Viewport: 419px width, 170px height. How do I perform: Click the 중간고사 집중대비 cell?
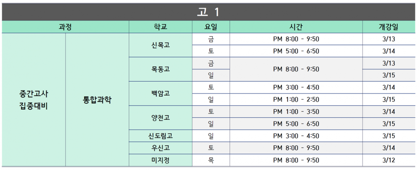(x=34, y=100)
